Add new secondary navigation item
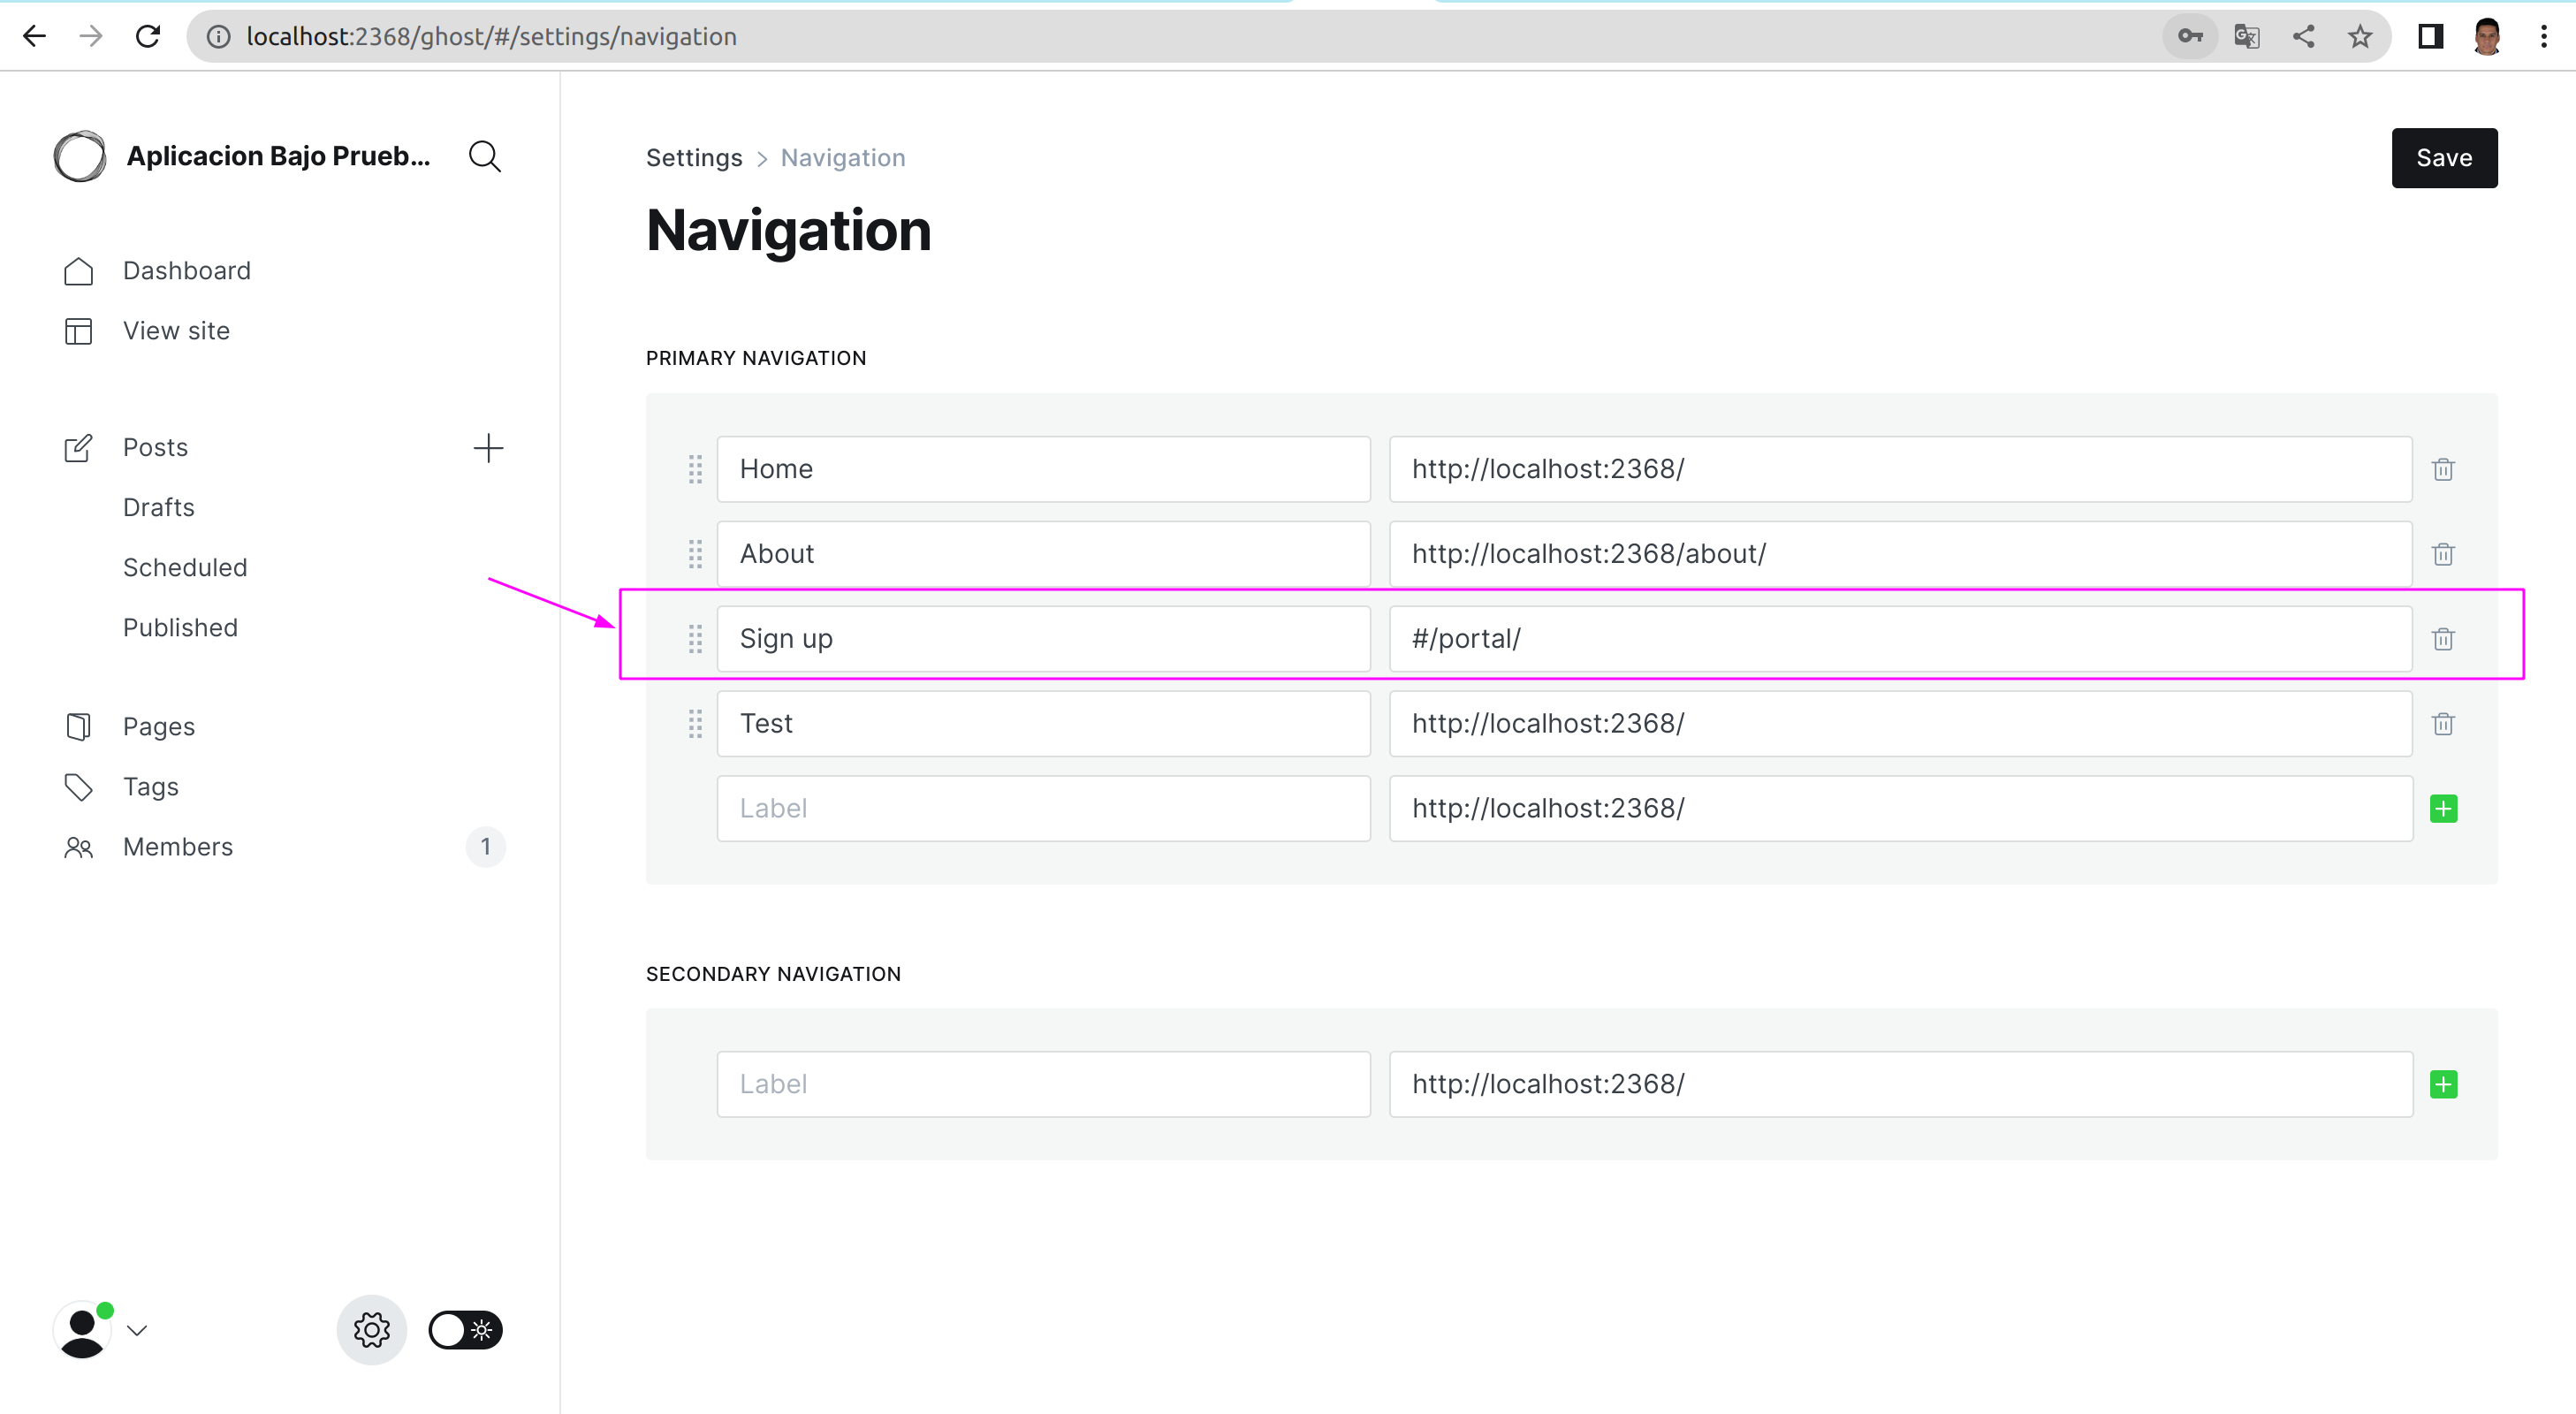The height and width of the screenshot is (1414, 2576). (x=2443, y=1084)
